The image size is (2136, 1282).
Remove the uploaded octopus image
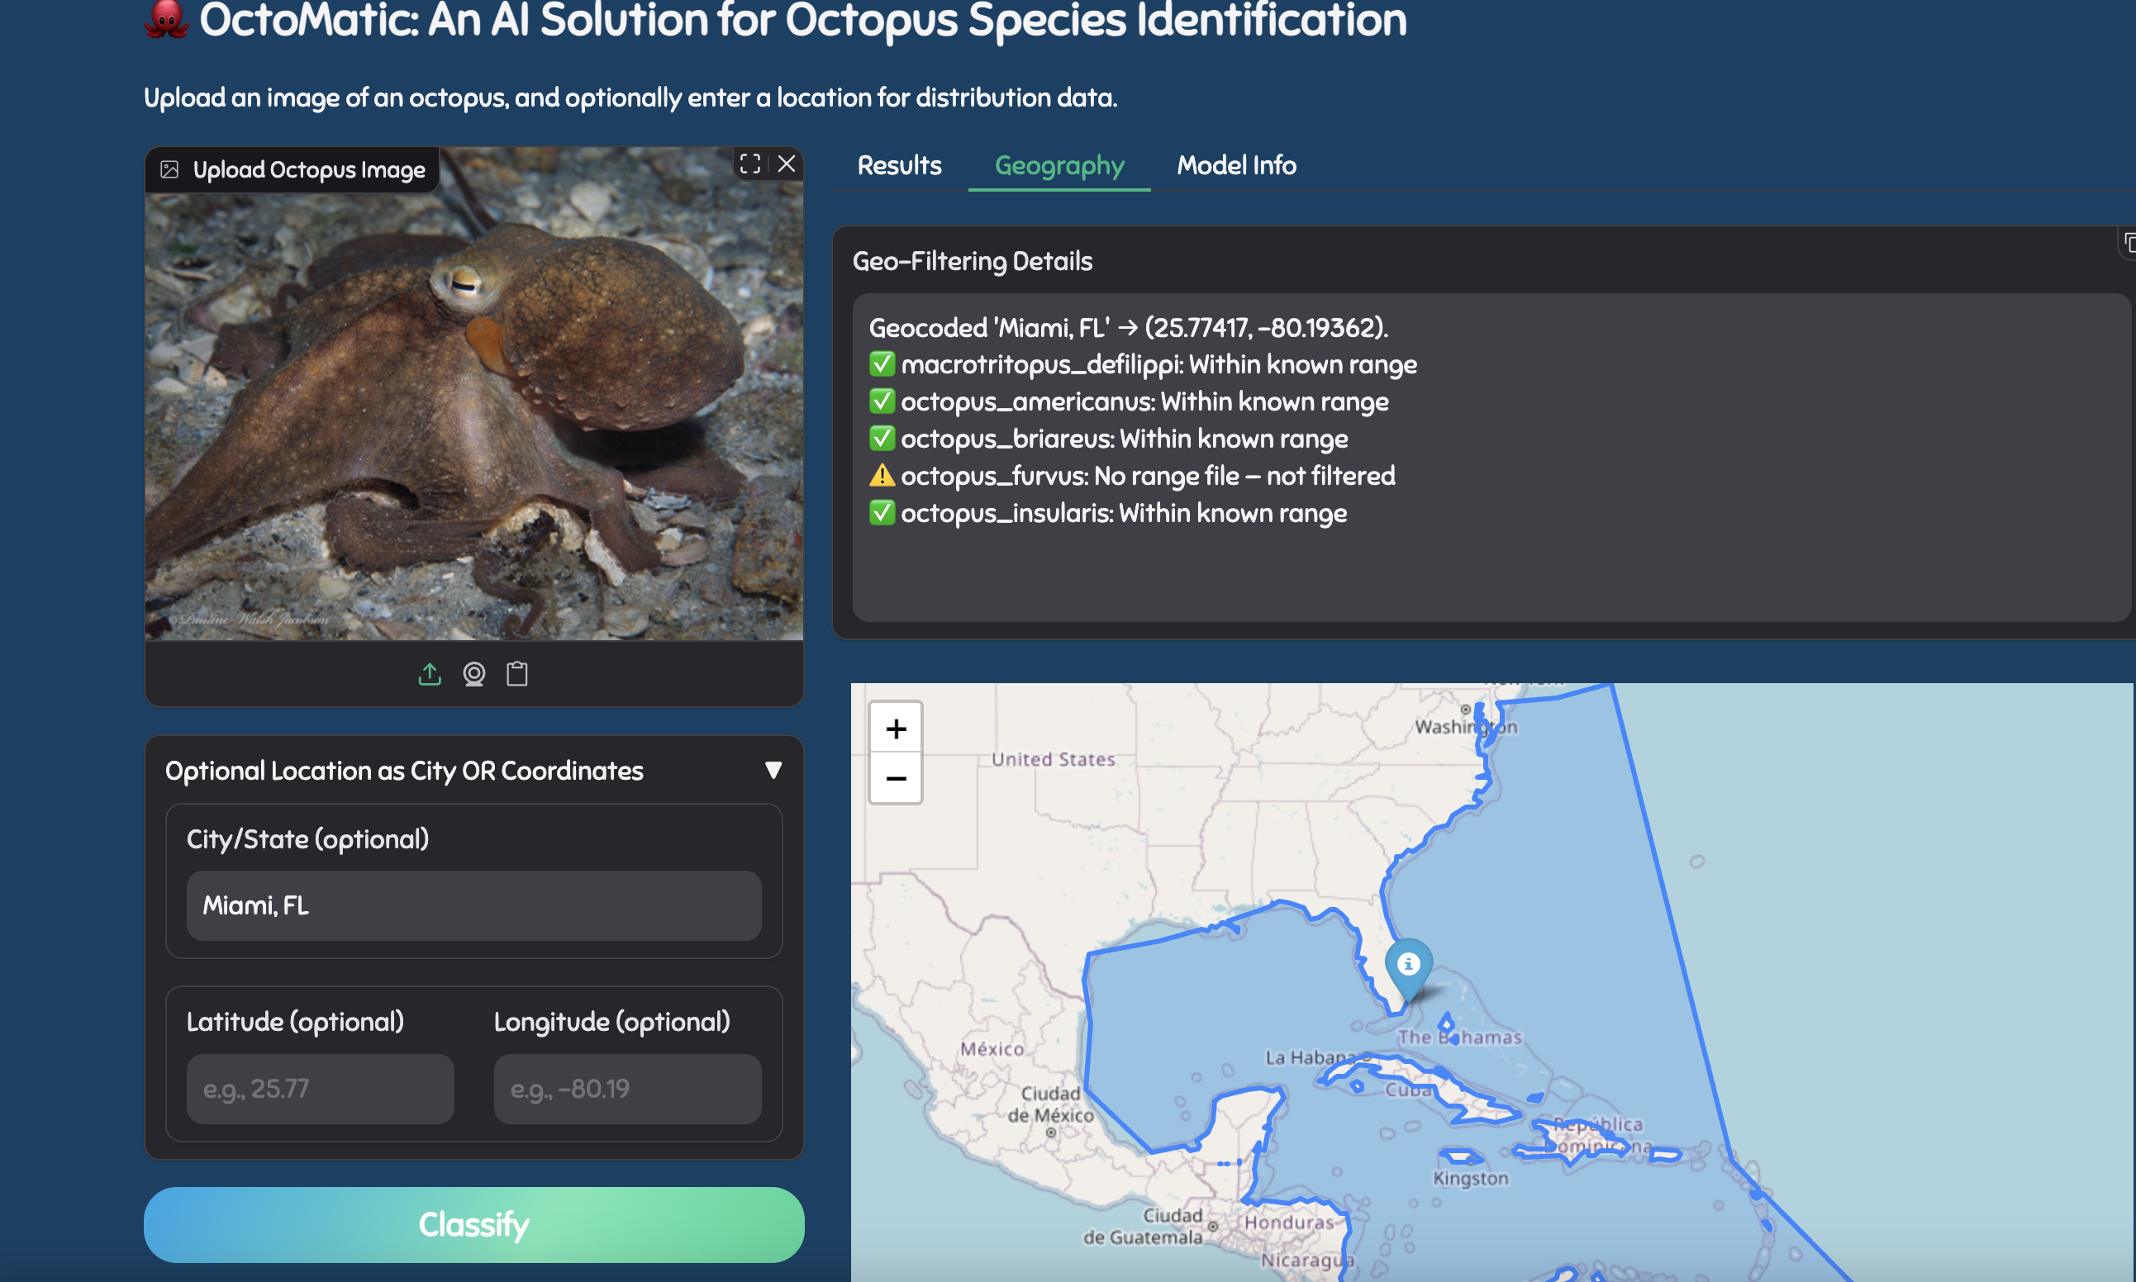[x=787, y=164]
